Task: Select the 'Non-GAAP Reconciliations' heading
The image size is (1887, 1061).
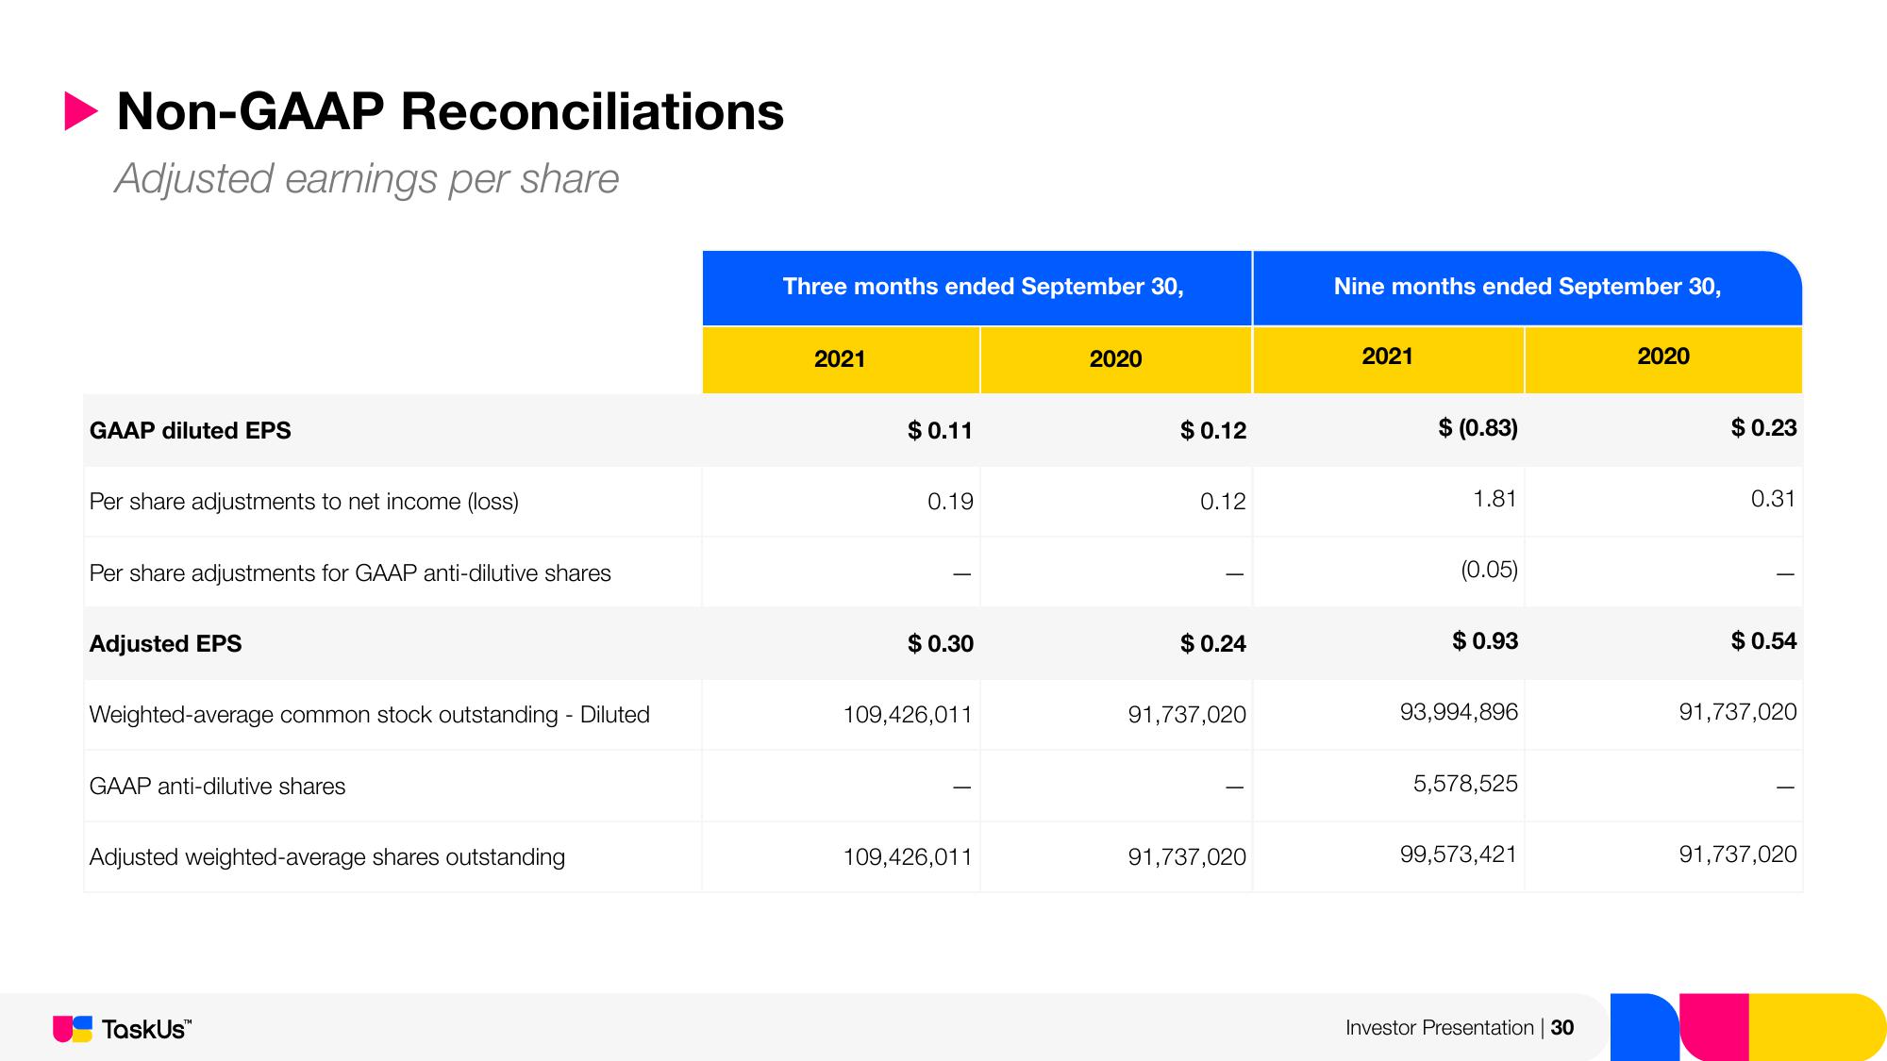Action: pos(450,111)
